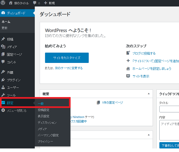Screen dimensions: 179x152
Task: Click the 「サイトについて」固定ページを追加 link
Action: tap(155, 61)
